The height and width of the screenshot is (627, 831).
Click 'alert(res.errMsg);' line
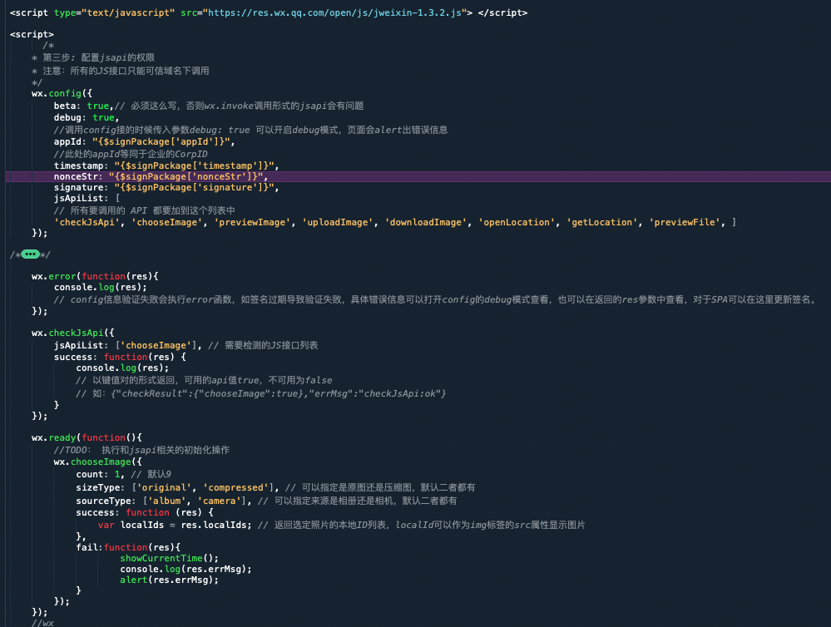[169, 580]
